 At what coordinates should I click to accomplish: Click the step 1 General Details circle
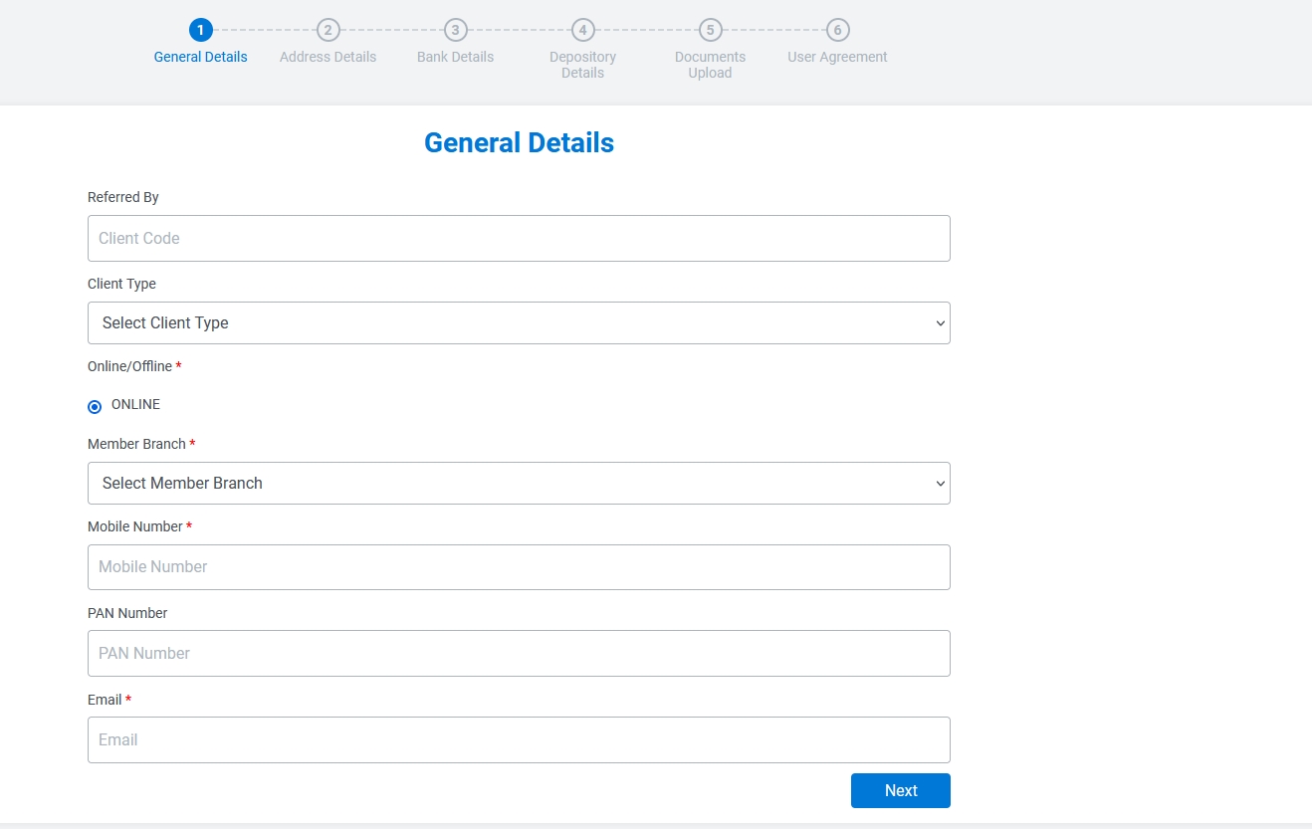pyautogui.click(x=200, y=30)
